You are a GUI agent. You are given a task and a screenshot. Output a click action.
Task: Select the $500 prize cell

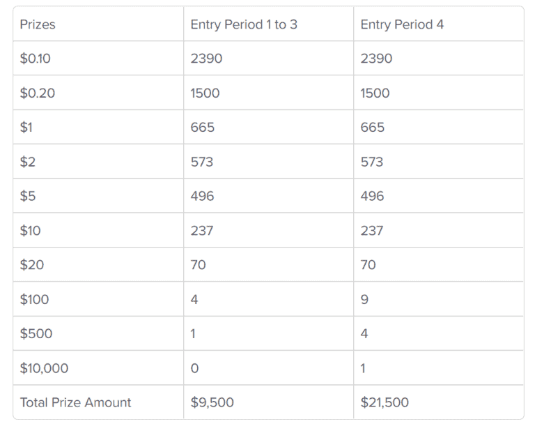[x=36, y=333]
